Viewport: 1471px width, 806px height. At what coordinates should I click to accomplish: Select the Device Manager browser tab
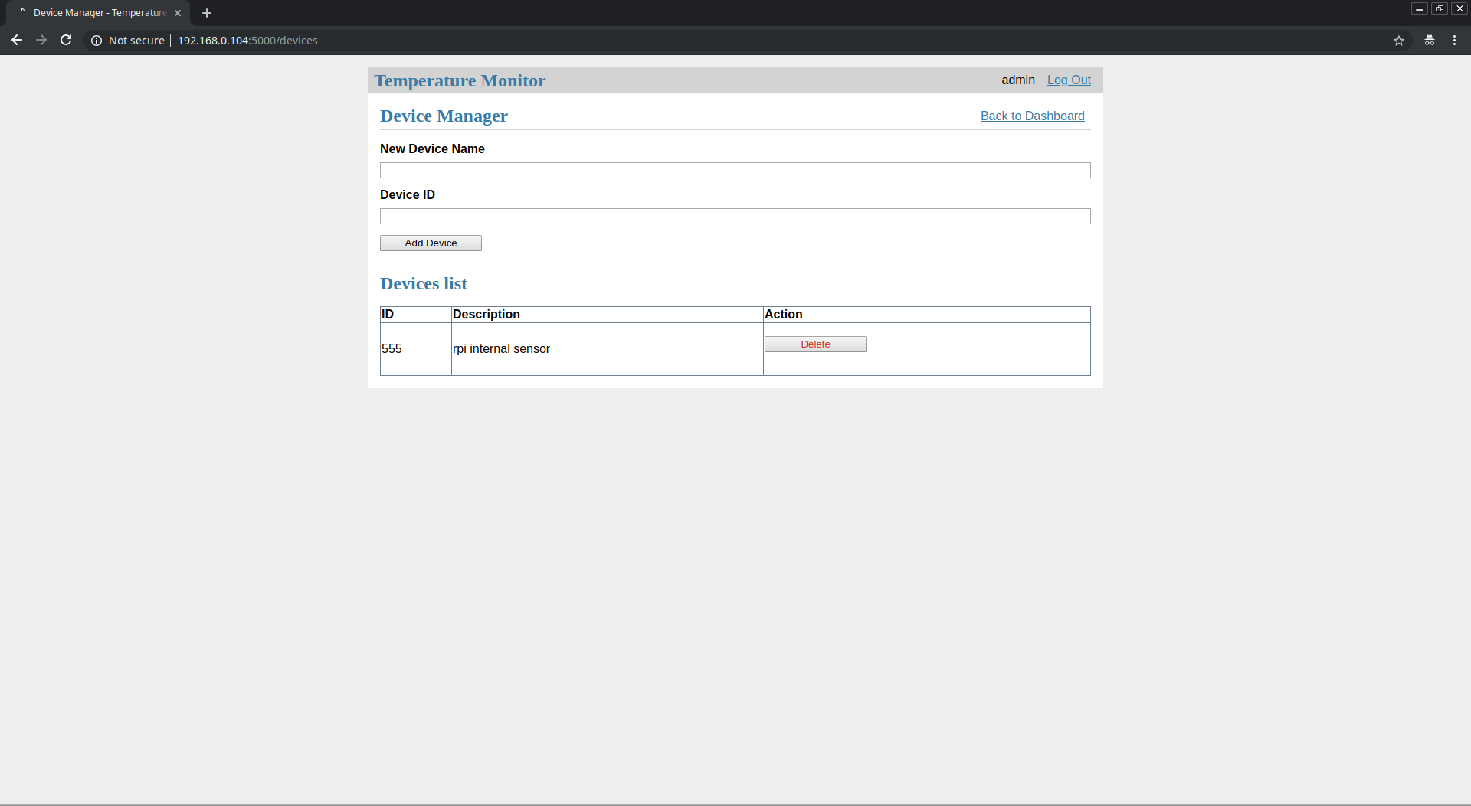click(98, 13)
